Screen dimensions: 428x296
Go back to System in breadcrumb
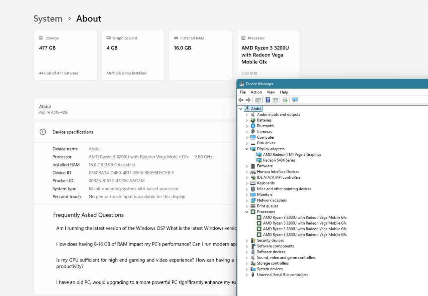tap(48, 19)
